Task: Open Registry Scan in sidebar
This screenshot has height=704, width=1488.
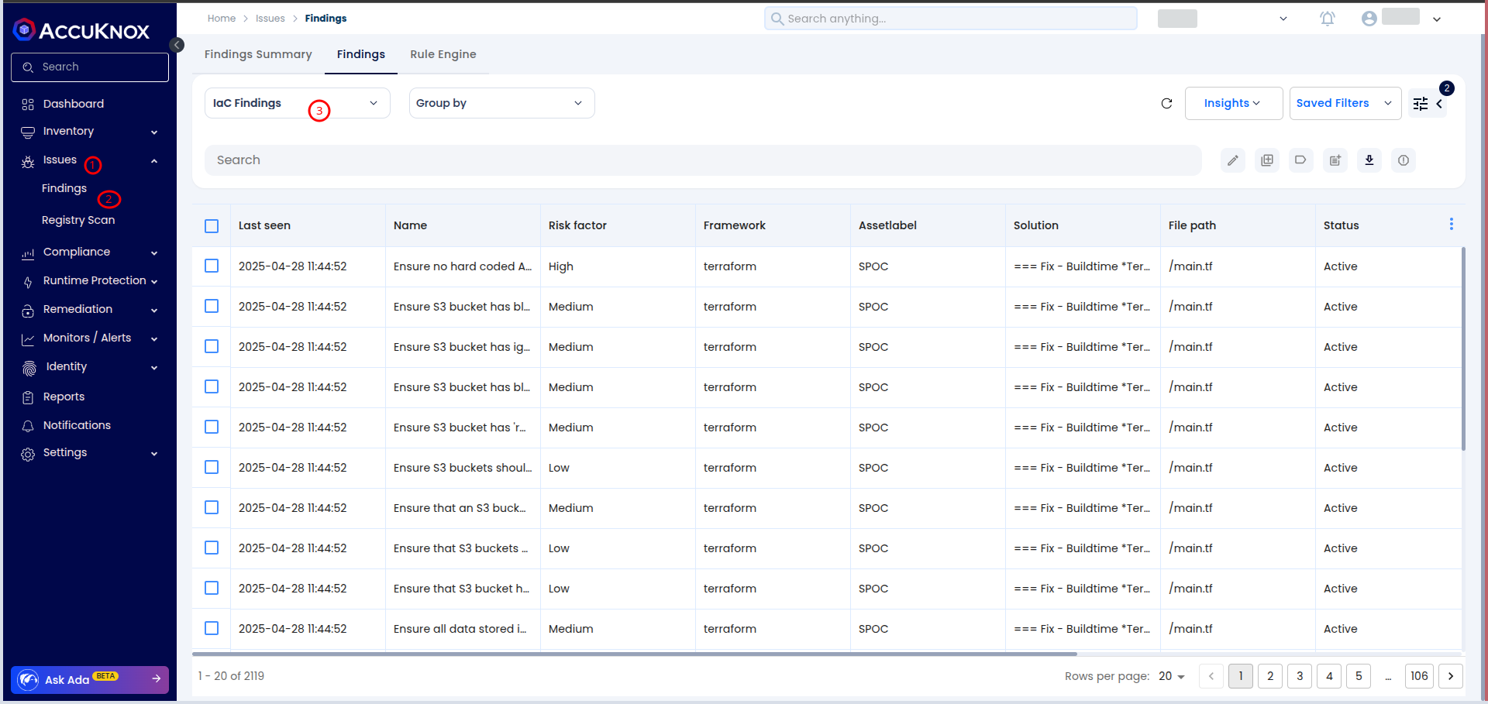Action: pyautogui.click(x=78, y=220)
